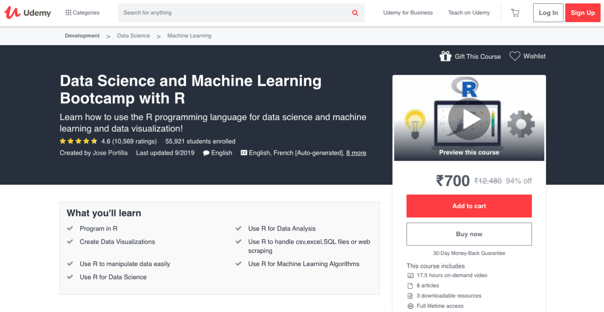Click the Wishlist heart icon
This screenshot has height=312, width=604.
[515, 56]
